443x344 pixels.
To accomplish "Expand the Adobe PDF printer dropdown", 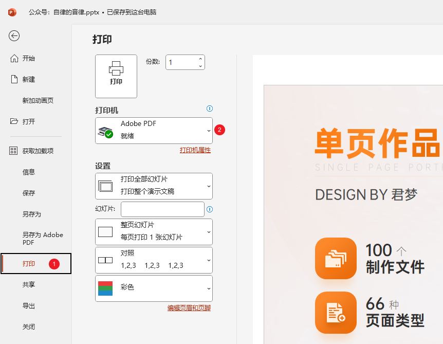I will pyautogui.click(x=154, y=131).
